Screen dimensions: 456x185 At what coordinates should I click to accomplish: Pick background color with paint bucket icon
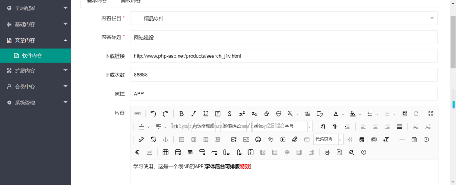click(x=353, y=114)
